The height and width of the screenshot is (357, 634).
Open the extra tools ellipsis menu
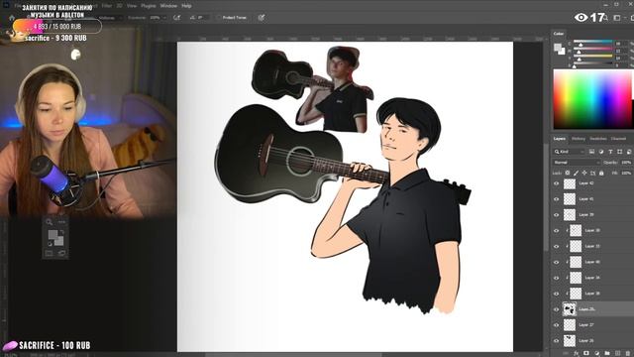(61, 222)
